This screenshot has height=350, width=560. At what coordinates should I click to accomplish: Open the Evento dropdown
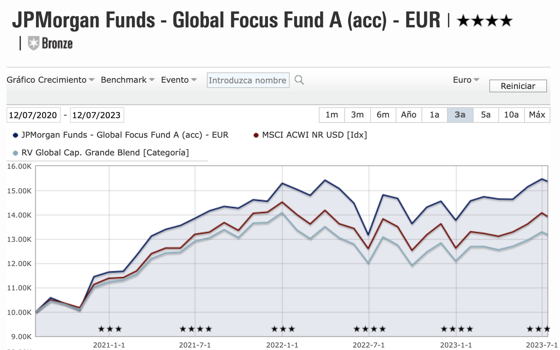click(179, 80)
